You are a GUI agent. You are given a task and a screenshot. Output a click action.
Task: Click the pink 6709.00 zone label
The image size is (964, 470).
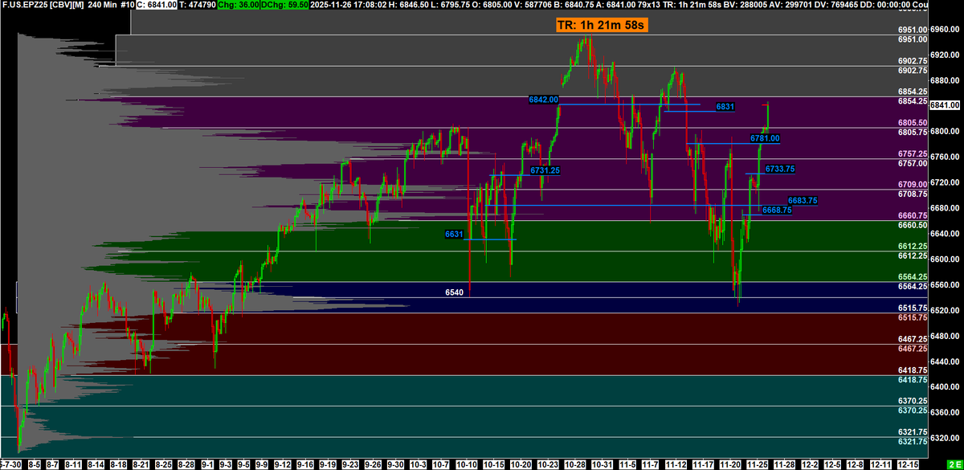pos(913,184)
